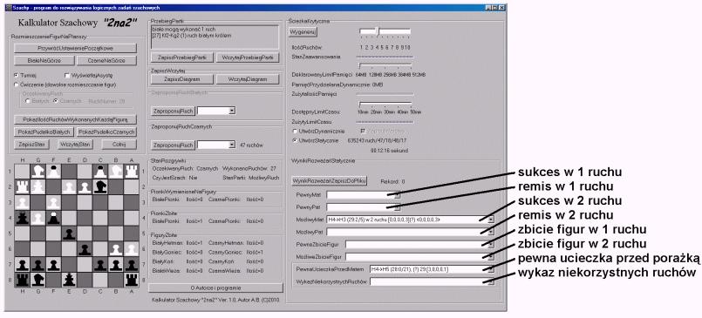Viewport: 702px width, 318px height.
Task: Select the Białych expected-move radio button
Action: 28,101
